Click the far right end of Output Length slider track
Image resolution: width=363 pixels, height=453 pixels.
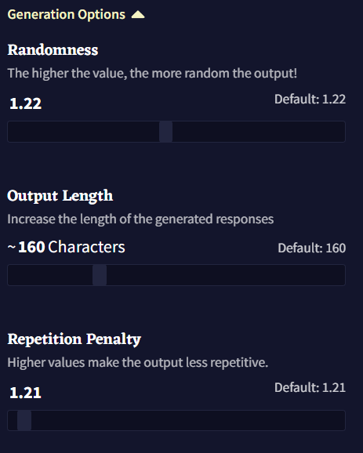point(342,275)
